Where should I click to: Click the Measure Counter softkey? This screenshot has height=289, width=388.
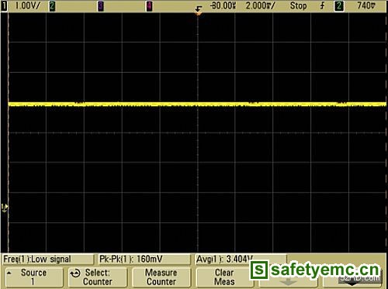(x=161, y=277)
